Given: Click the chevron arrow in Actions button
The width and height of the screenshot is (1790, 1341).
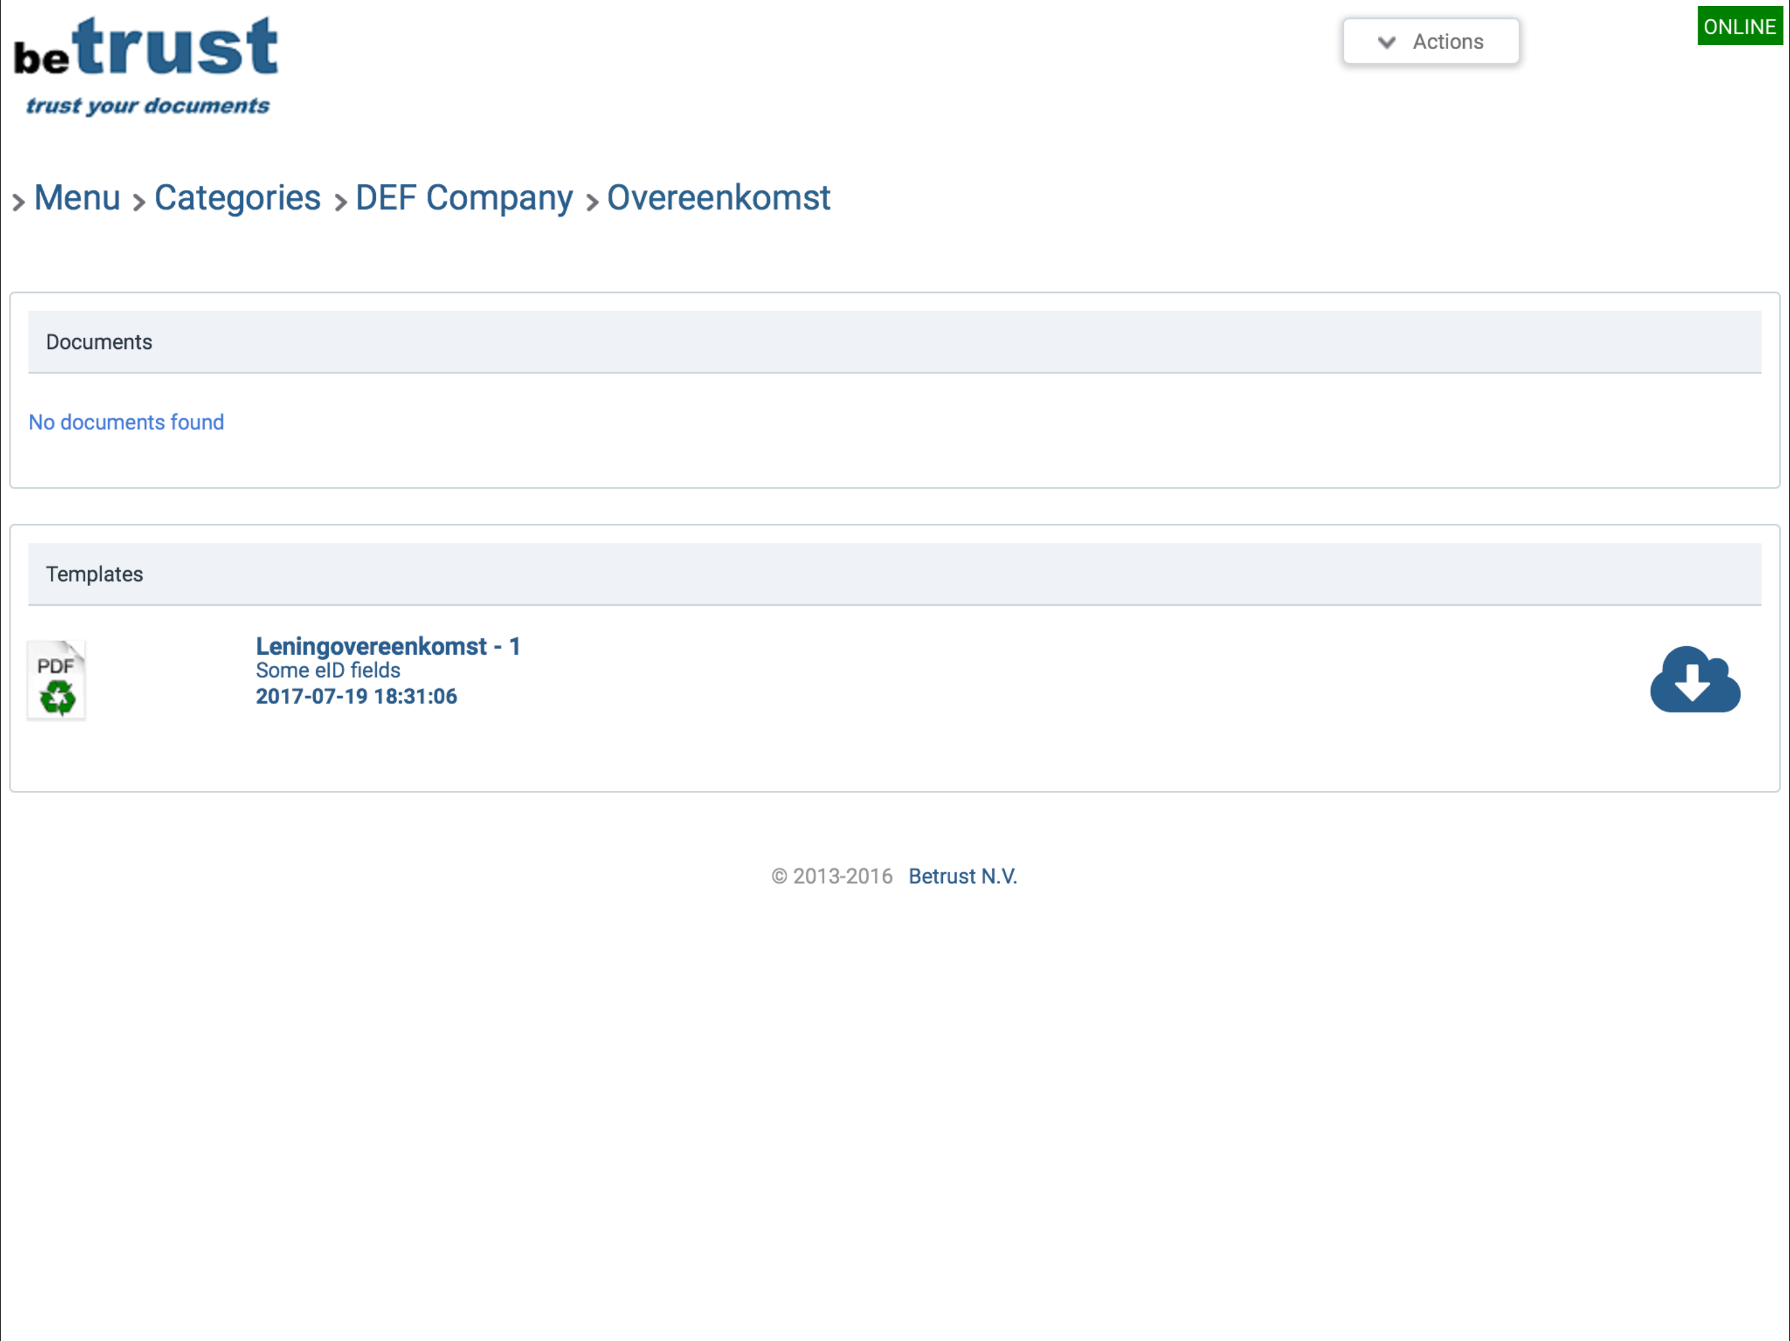Looking at the screenshot, I should 1386,42.
